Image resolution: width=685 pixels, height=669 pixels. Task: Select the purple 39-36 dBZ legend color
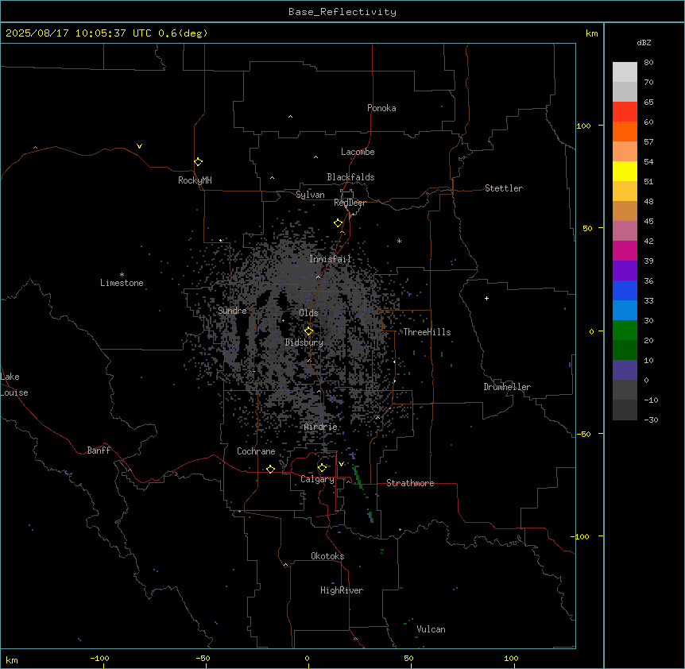click(625, 271)
